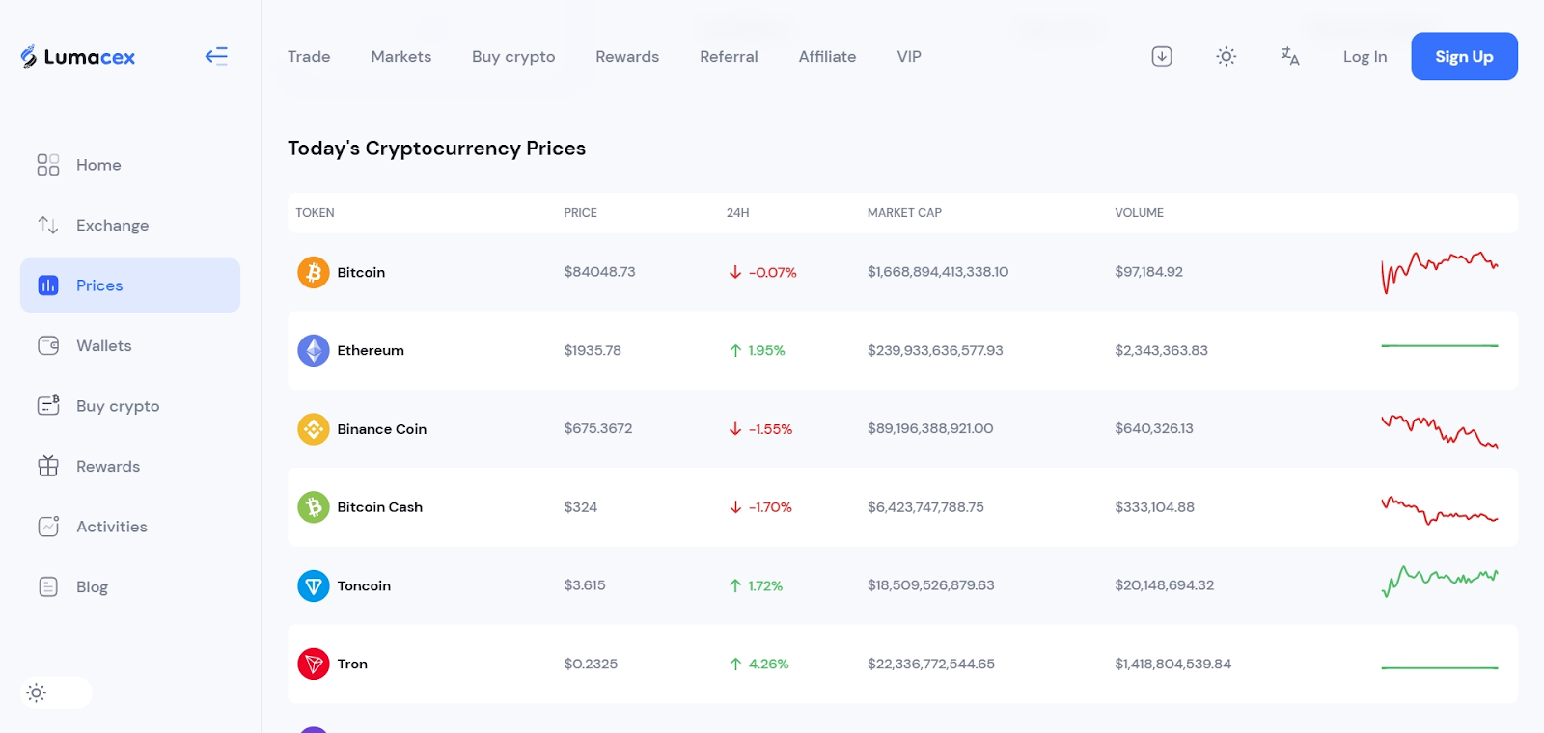The height and width of the screenshot is (733, 1544).
Task: Open the Affiliate page
Action: tap(827, 56)
